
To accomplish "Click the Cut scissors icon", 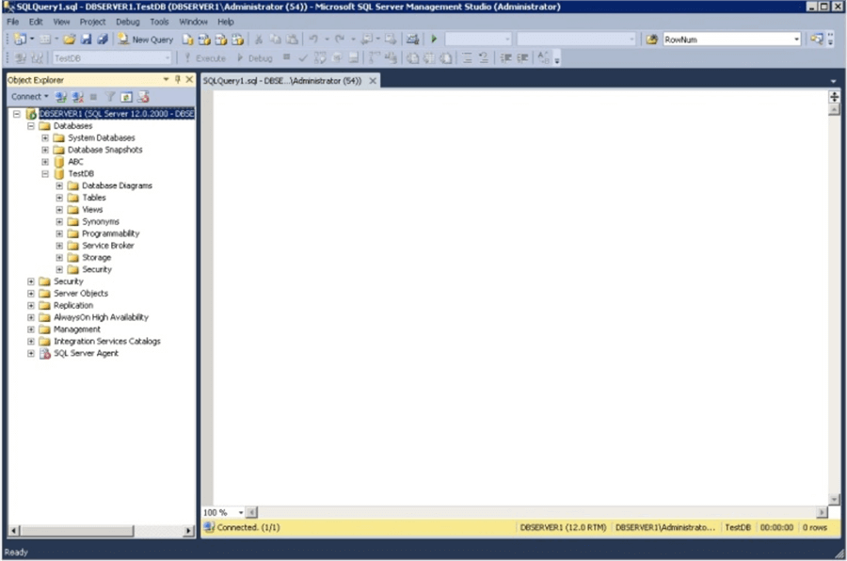I will click(x=259, y=40).
